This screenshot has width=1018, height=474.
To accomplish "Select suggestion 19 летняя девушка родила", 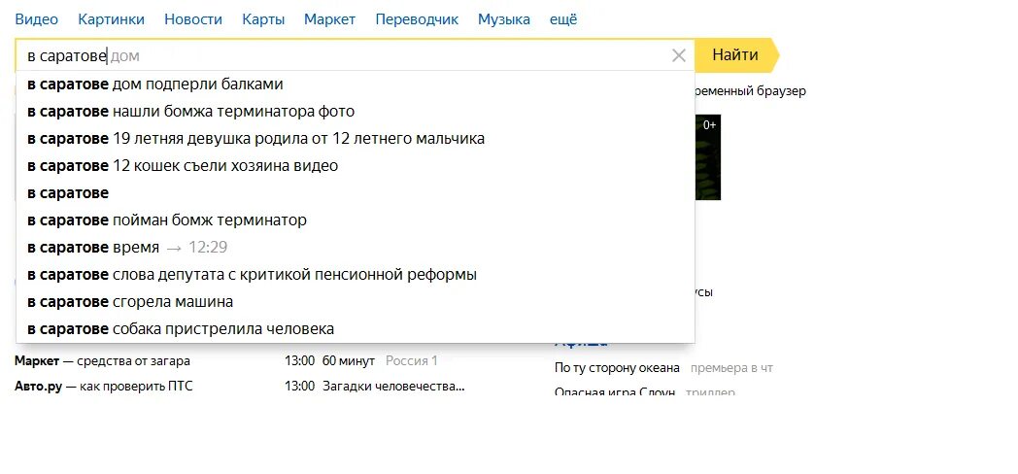I will coord(356,139).
